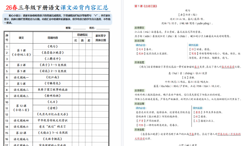This screenshot has width=243, height=146.
Task: Select the 语文园地三 lesson cell
Action: [x=21, y=96]
